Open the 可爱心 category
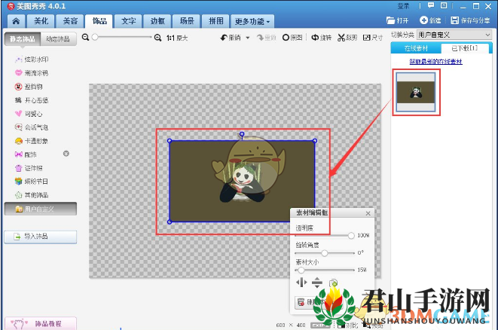Screen dimensions: 498x330 (x=29, y=114)
